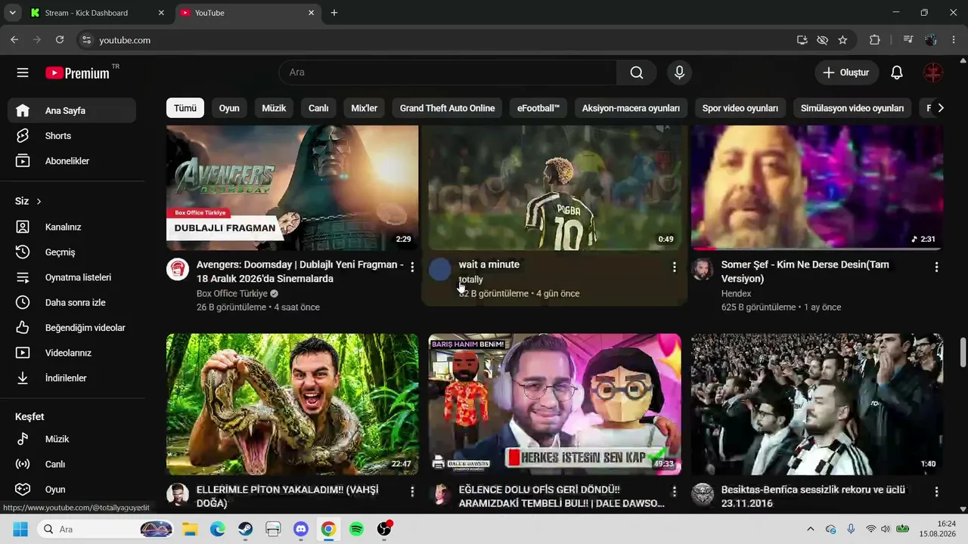
Task: Open Kanalınız in the sidebar
Action: coord(73,227)
